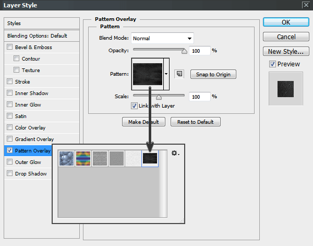
Task: Expand the pattern picker arrow
Action: click(166, 74)
